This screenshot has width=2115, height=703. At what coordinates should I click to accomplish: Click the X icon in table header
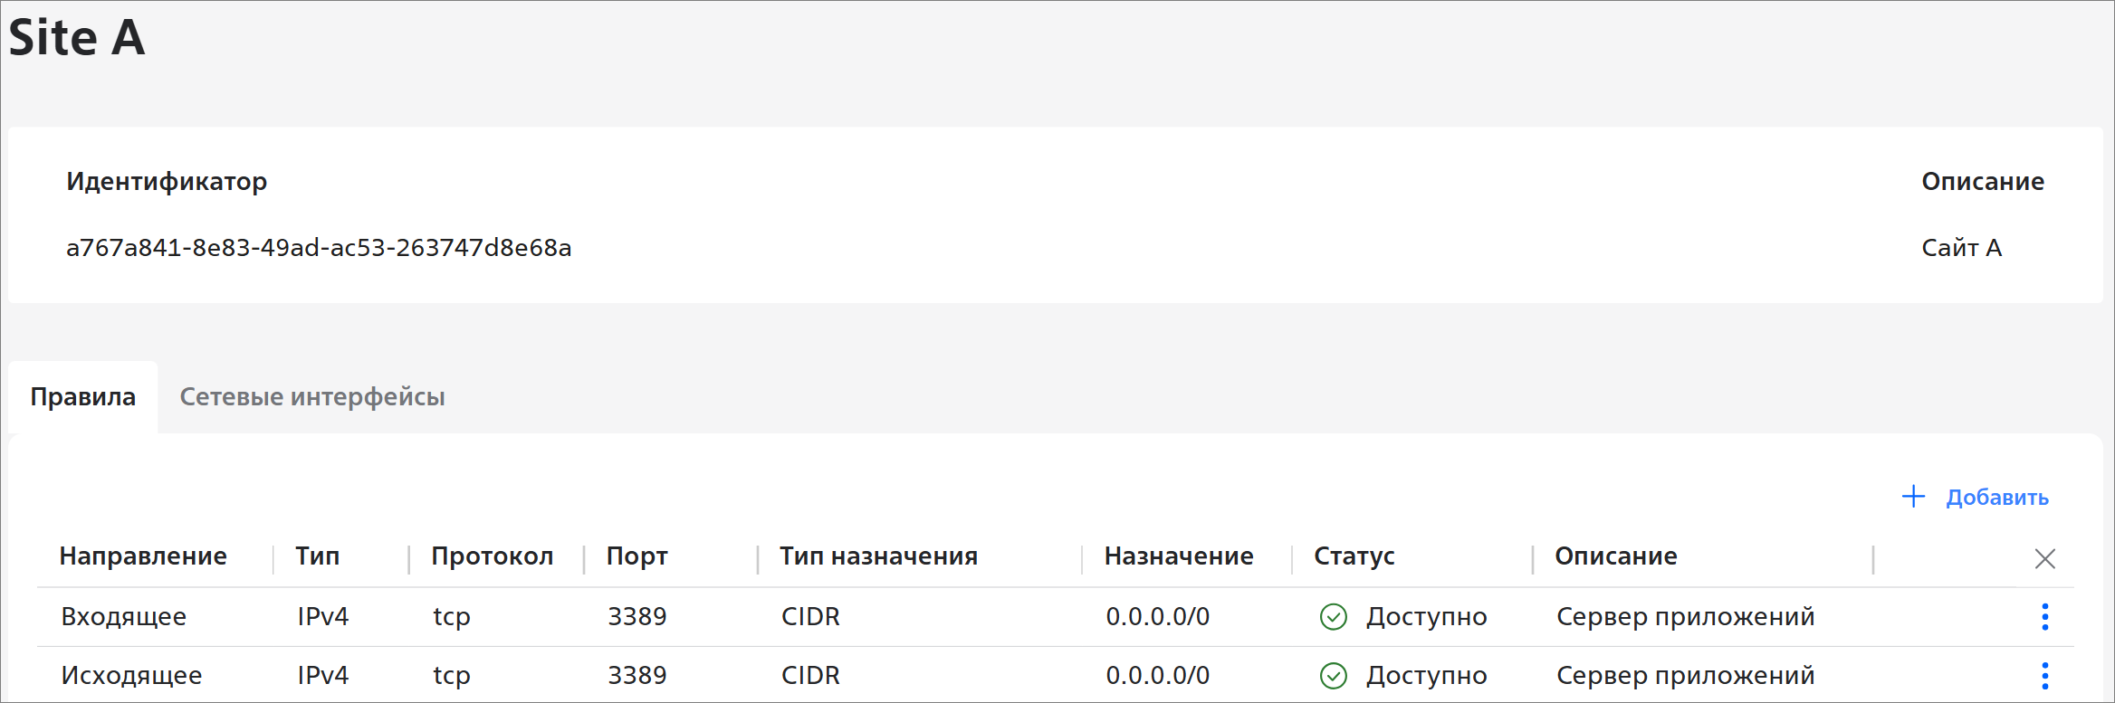coord(2044,558)
